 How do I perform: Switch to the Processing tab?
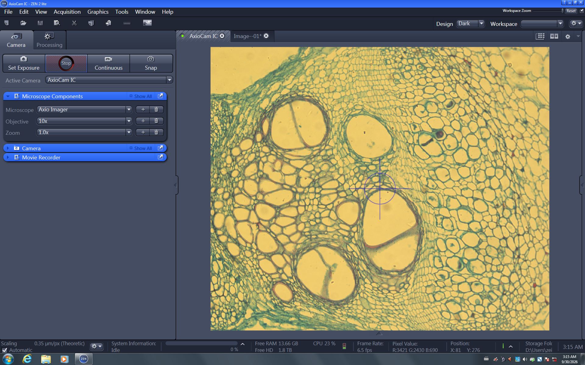click(x=49, y=40)
